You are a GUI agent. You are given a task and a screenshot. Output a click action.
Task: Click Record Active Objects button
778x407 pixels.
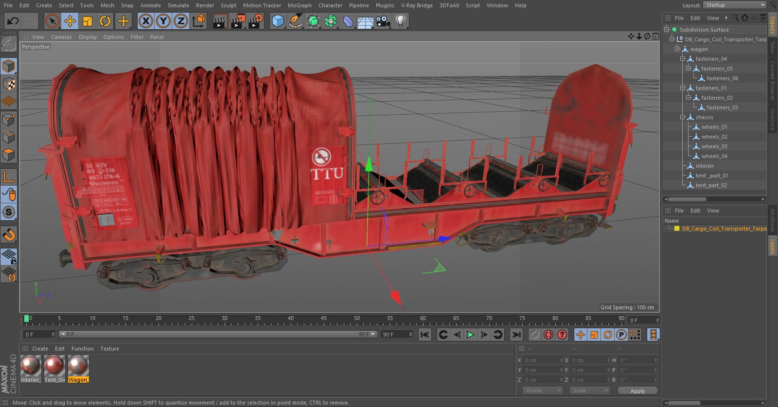coord(534,335)
